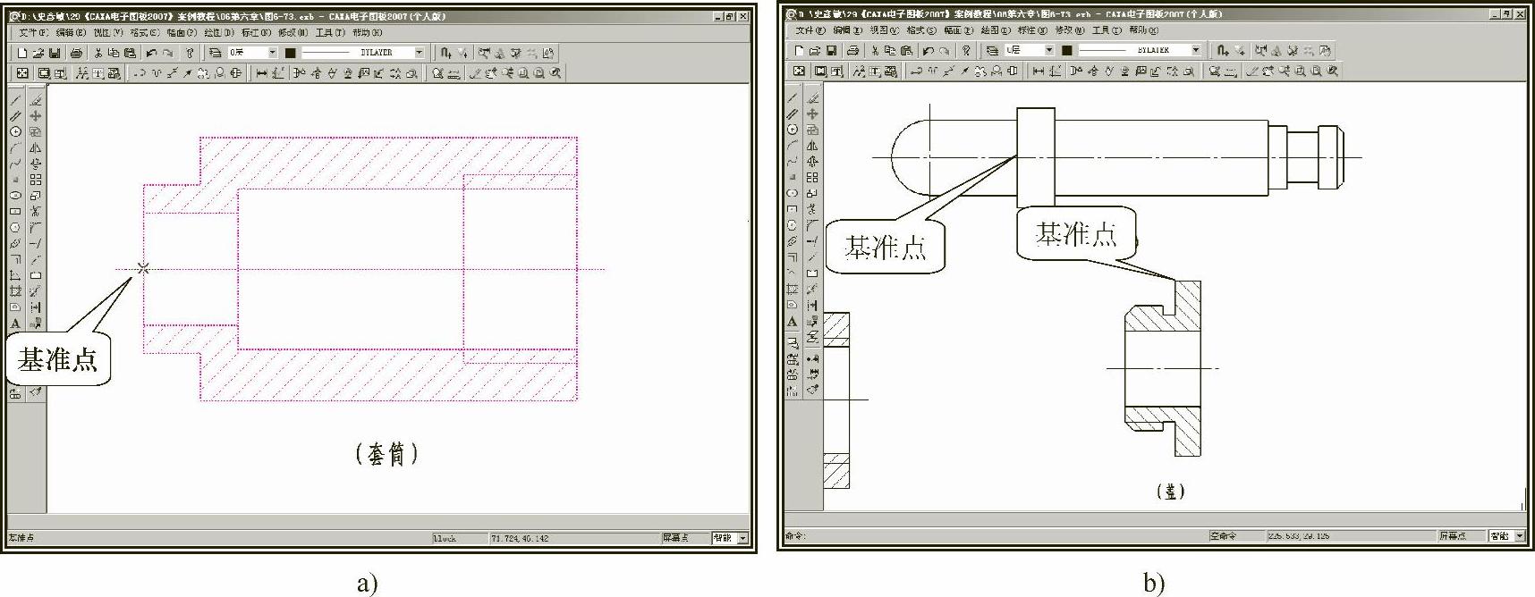
Task: Click black color swatch in left window toolbar
Action: coord(290,53)
